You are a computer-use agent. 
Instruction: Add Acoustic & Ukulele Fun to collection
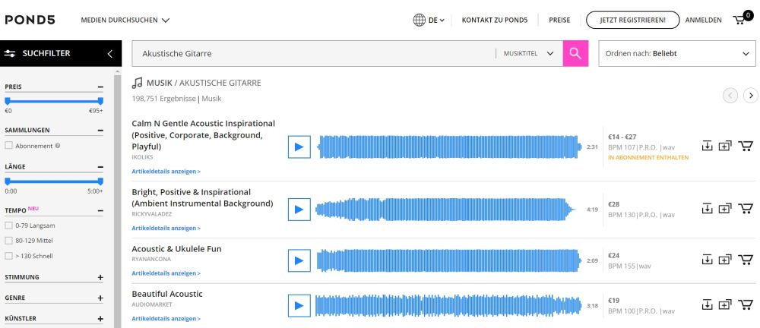click(x=724, y=260)
